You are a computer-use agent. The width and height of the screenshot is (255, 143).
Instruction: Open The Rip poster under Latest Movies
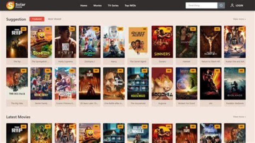click(17, 133)
